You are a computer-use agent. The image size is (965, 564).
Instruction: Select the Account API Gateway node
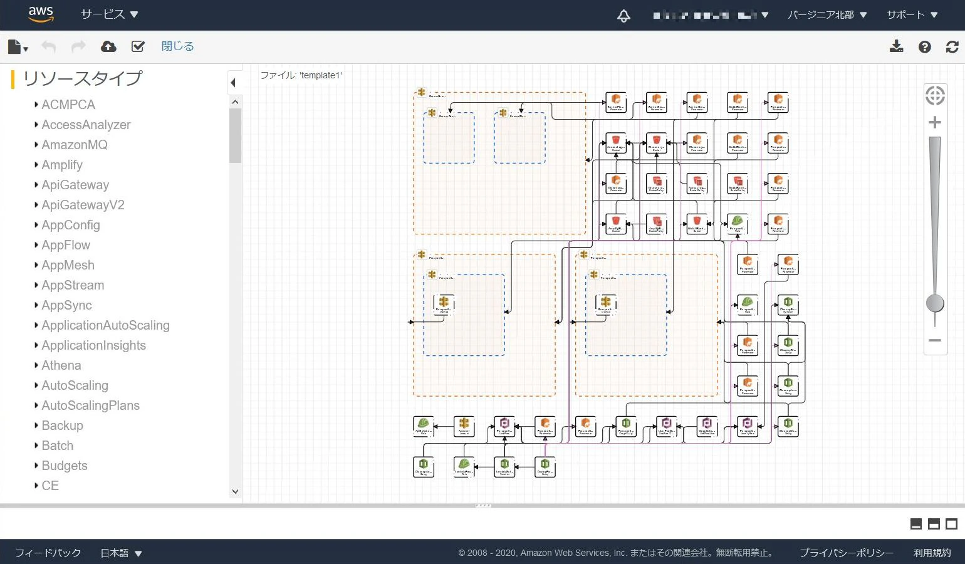point(464,426)
